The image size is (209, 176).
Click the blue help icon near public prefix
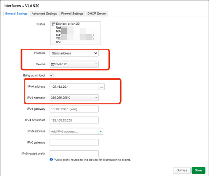(51, 160)
